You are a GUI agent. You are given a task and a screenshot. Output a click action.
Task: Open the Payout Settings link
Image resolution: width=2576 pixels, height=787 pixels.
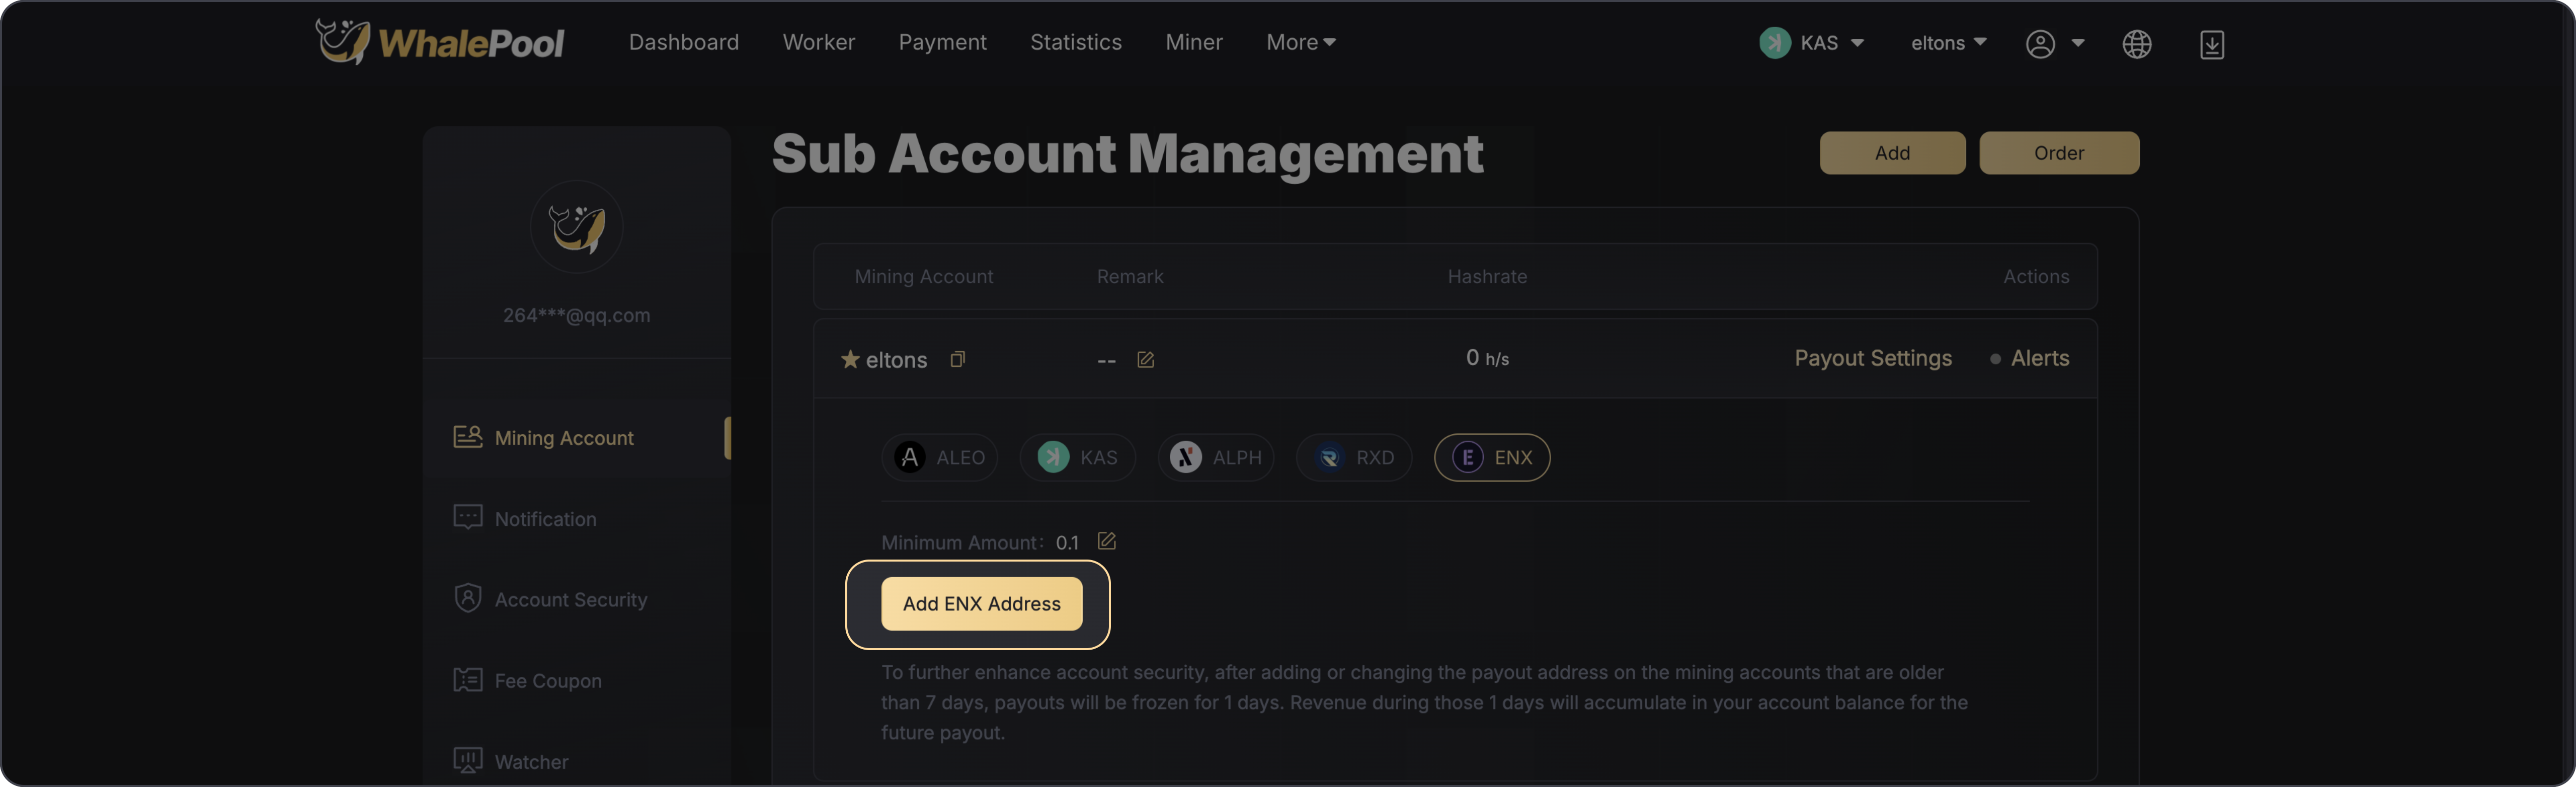(1872, 358)
